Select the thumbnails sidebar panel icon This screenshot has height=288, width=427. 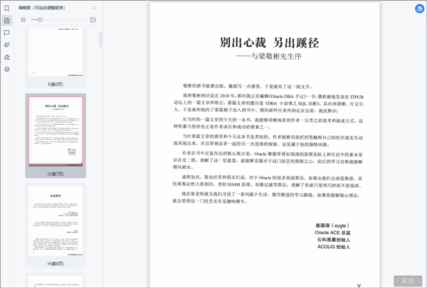tap(7, 21)
